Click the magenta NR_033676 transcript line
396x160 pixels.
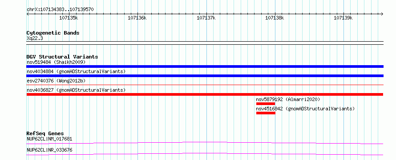[x=205, y=154]
